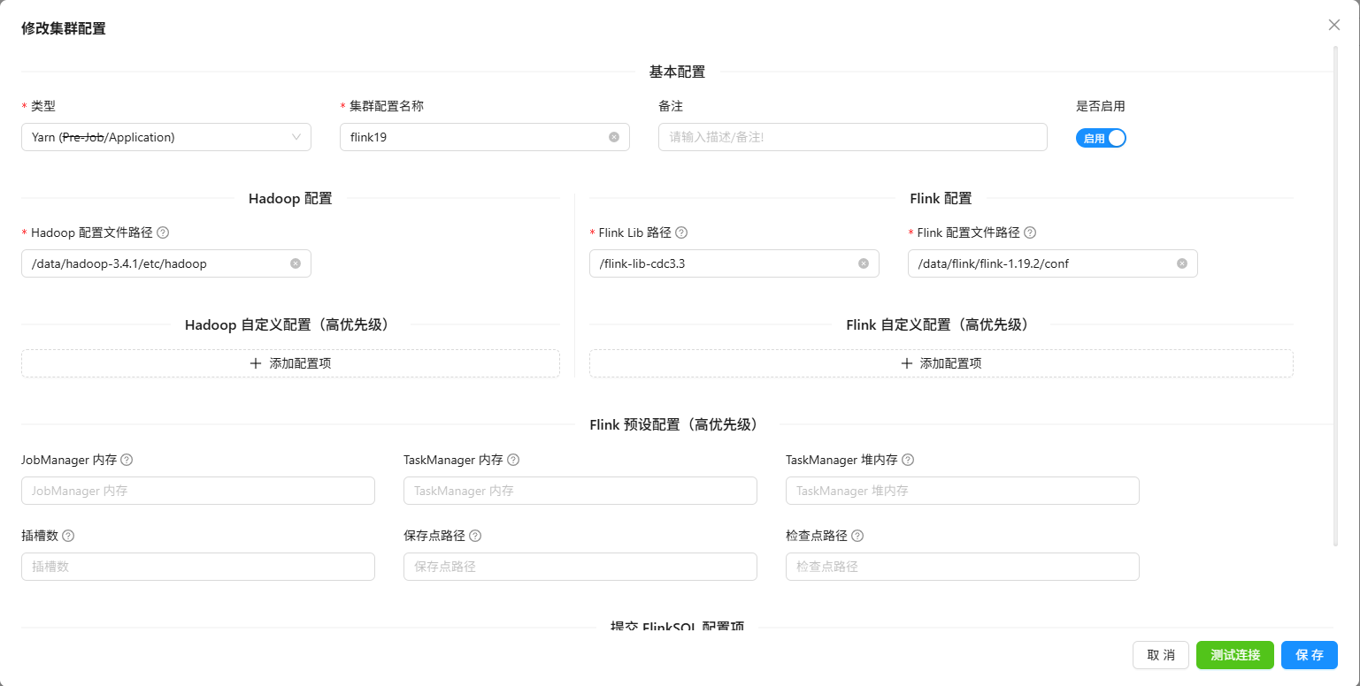Focus the TaskManager 内存 input
Image resolution: width=1360 pixels, height=686 pixels.
coord(580,491)
